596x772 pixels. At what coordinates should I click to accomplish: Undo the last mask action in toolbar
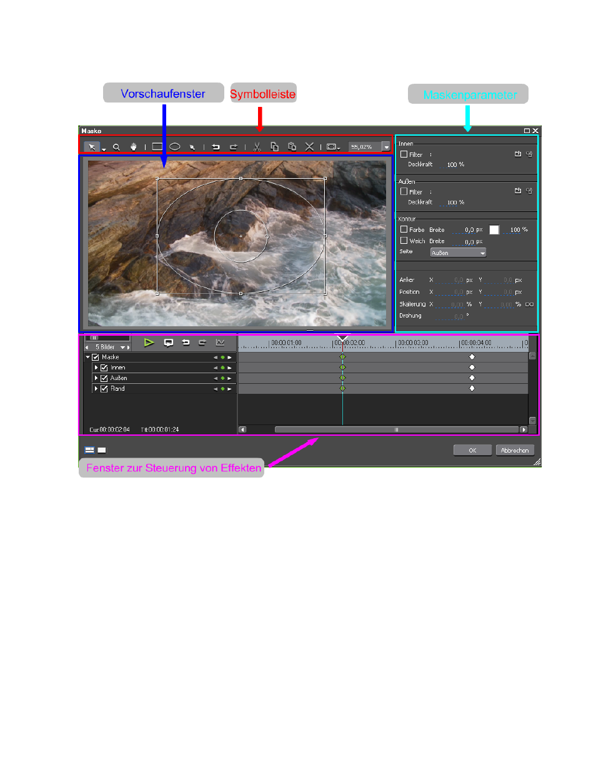216,147
